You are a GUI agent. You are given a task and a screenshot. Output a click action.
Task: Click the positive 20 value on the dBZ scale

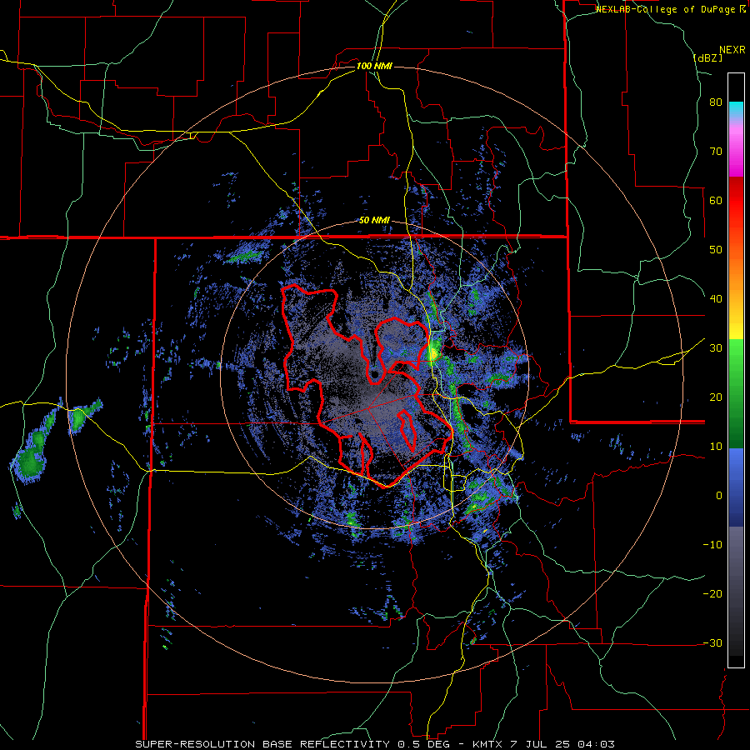[716, 397]
